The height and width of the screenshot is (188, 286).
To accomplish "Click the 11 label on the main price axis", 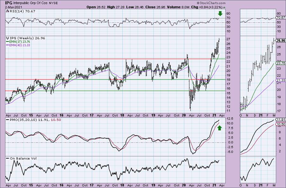I will [x=228, y=111].
